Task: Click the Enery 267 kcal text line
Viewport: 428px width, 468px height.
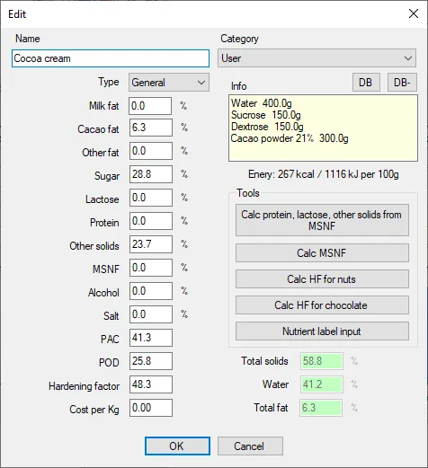Action: 324,174
